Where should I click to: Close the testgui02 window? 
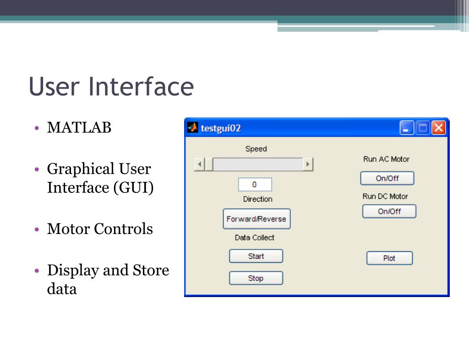point(438,128)
